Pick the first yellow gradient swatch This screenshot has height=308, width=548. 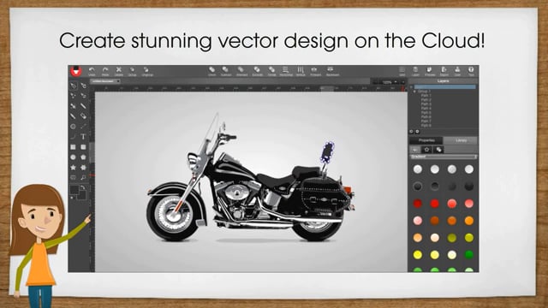(418, 255)
